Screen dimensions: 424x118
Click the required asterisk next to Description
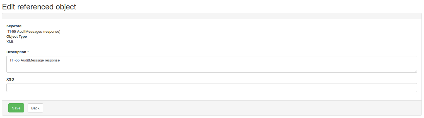28,52
